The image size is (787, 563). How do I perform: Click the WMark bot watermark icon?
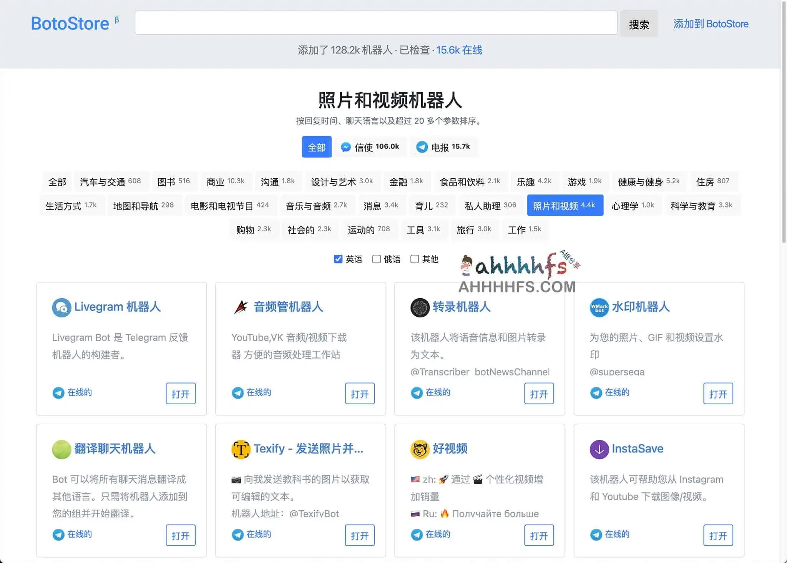599,307
